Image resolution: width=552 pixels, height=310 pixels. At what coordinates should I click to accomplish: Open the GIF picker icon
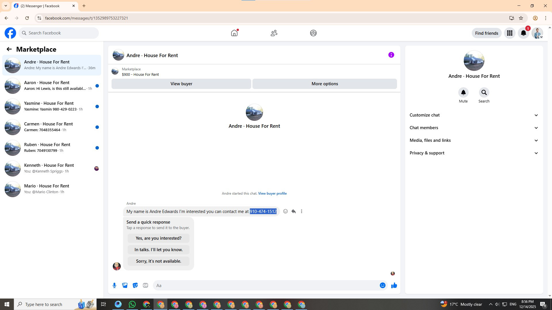point(145,285)
